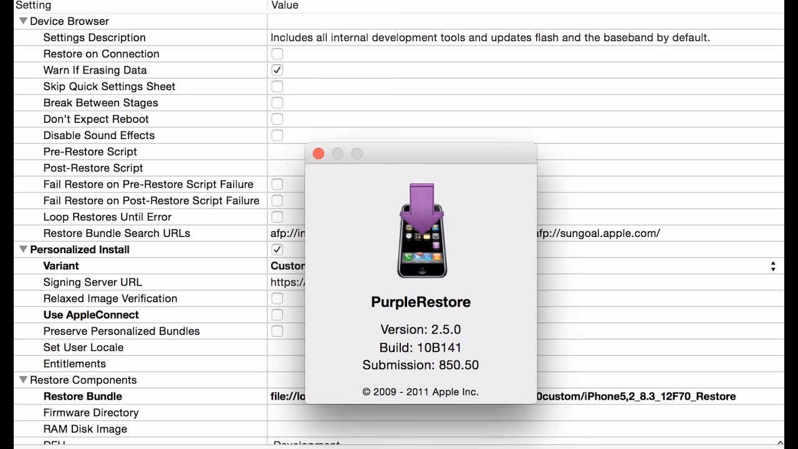Uncheck Warn If Erasing Data
The width and height of the screenshot is (798, 449).
277,70
